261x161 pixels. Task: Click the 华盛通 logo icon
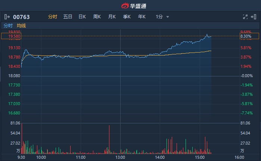pos(125,5)
